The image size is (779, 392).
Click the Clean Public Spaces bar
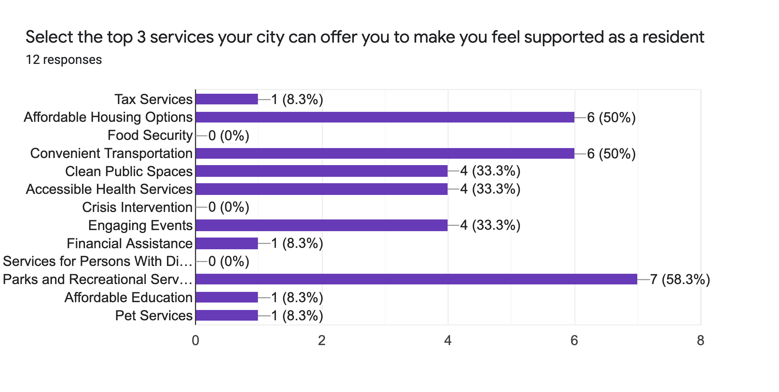click(x=321, y=171)
